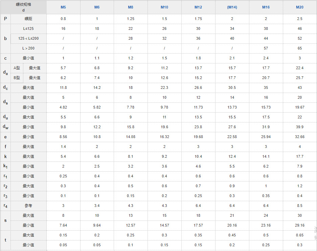
Task: Click the A型 label in the da row
Action: [17, 68]
